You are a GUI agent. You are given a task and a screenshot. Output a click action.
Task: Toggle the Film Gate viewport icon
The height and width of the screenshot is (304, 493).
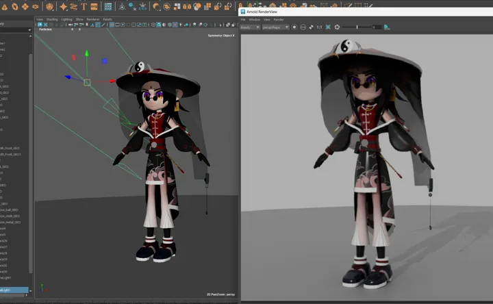[117, 25]
